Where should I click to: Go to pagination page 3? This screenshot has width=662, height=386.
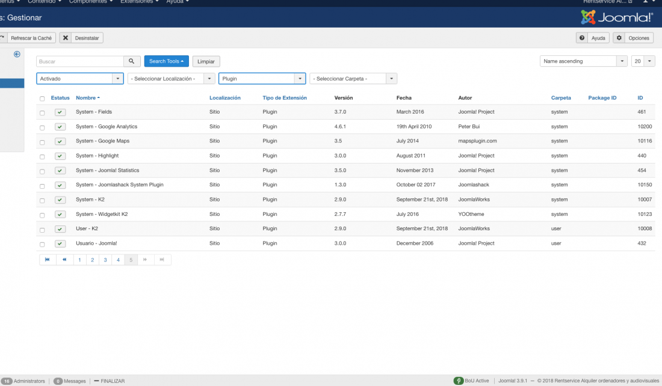pyautogui.click(x=105, y=260)
